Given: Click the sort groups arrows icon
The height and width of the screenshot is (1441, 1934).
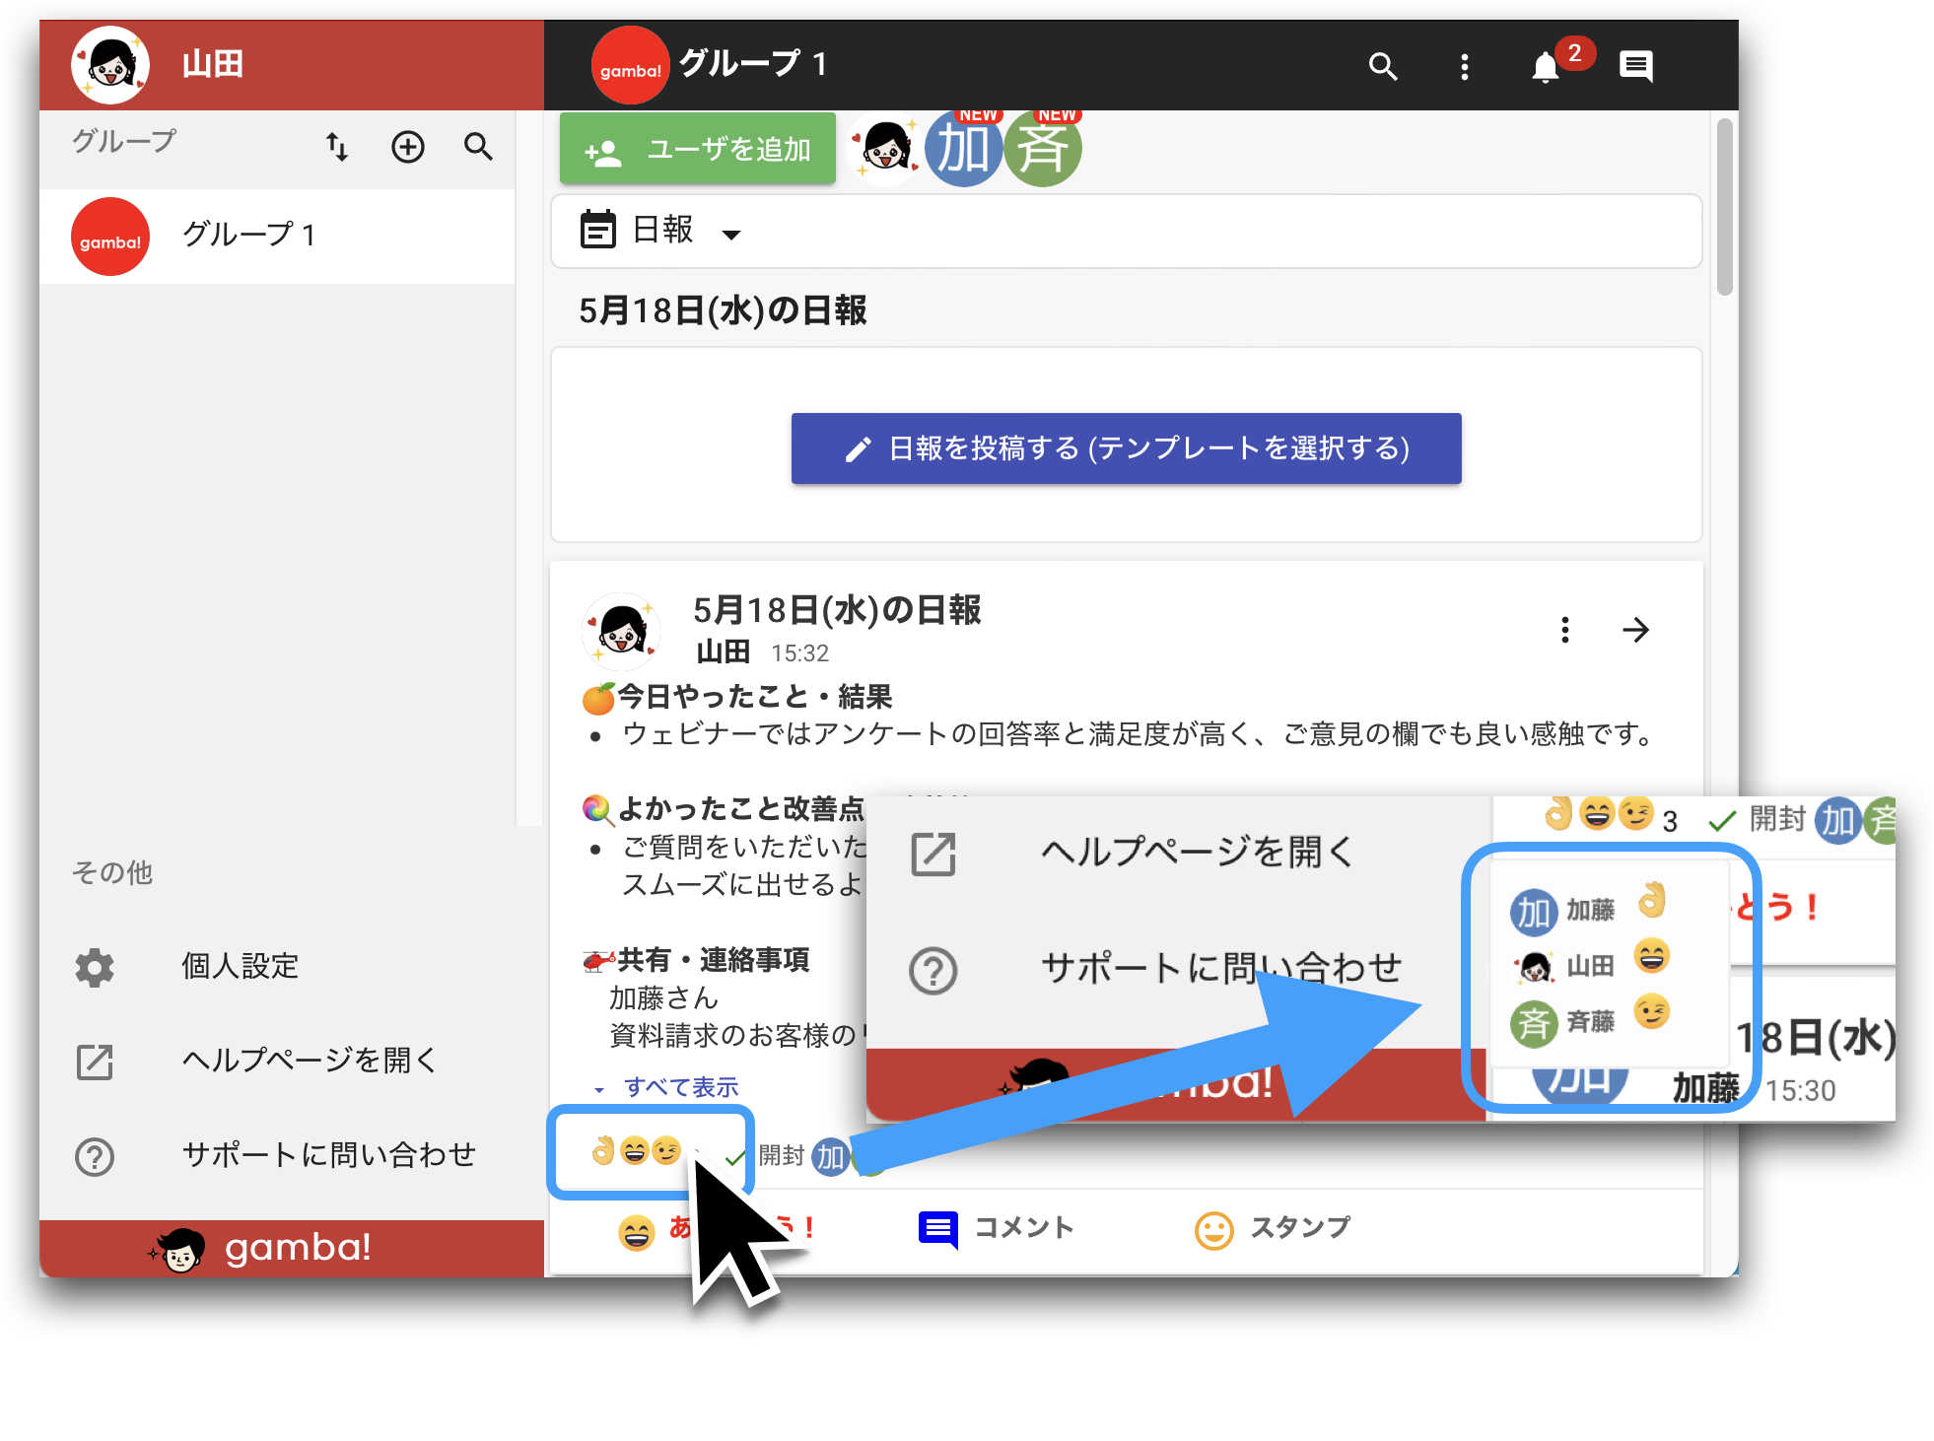Looking at the screenshot, I should tap(337, 147).
